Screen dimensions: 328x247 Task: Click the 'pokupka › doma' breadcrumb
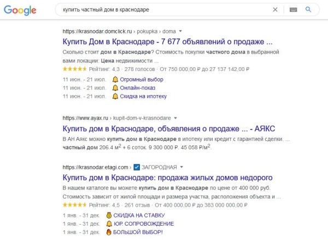tap(156, 31)
